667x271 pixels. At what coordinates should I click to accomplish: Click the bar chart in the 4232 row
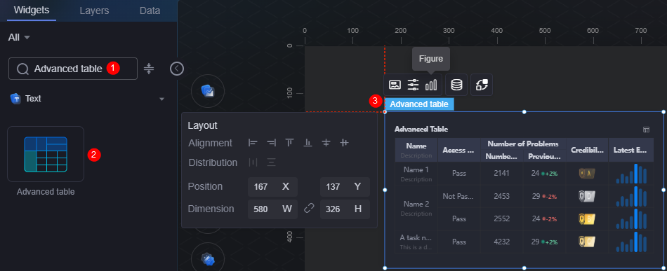pos(631,242)
